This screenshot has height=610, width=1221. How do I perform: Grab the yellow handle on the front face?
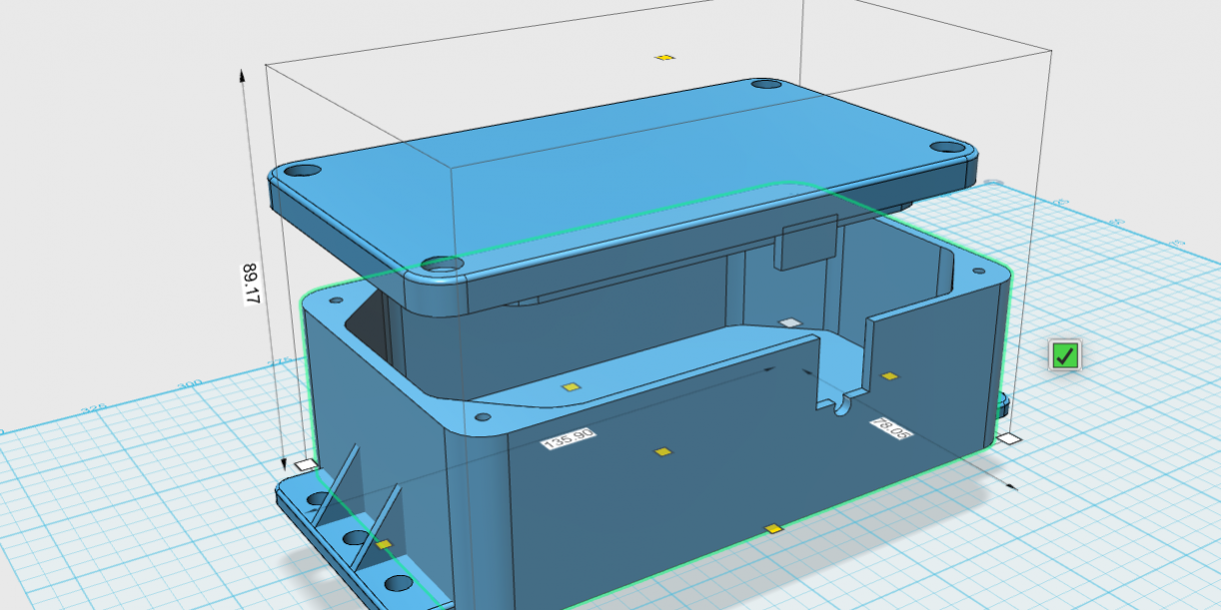pyautogui.click(x=662, y=450)
